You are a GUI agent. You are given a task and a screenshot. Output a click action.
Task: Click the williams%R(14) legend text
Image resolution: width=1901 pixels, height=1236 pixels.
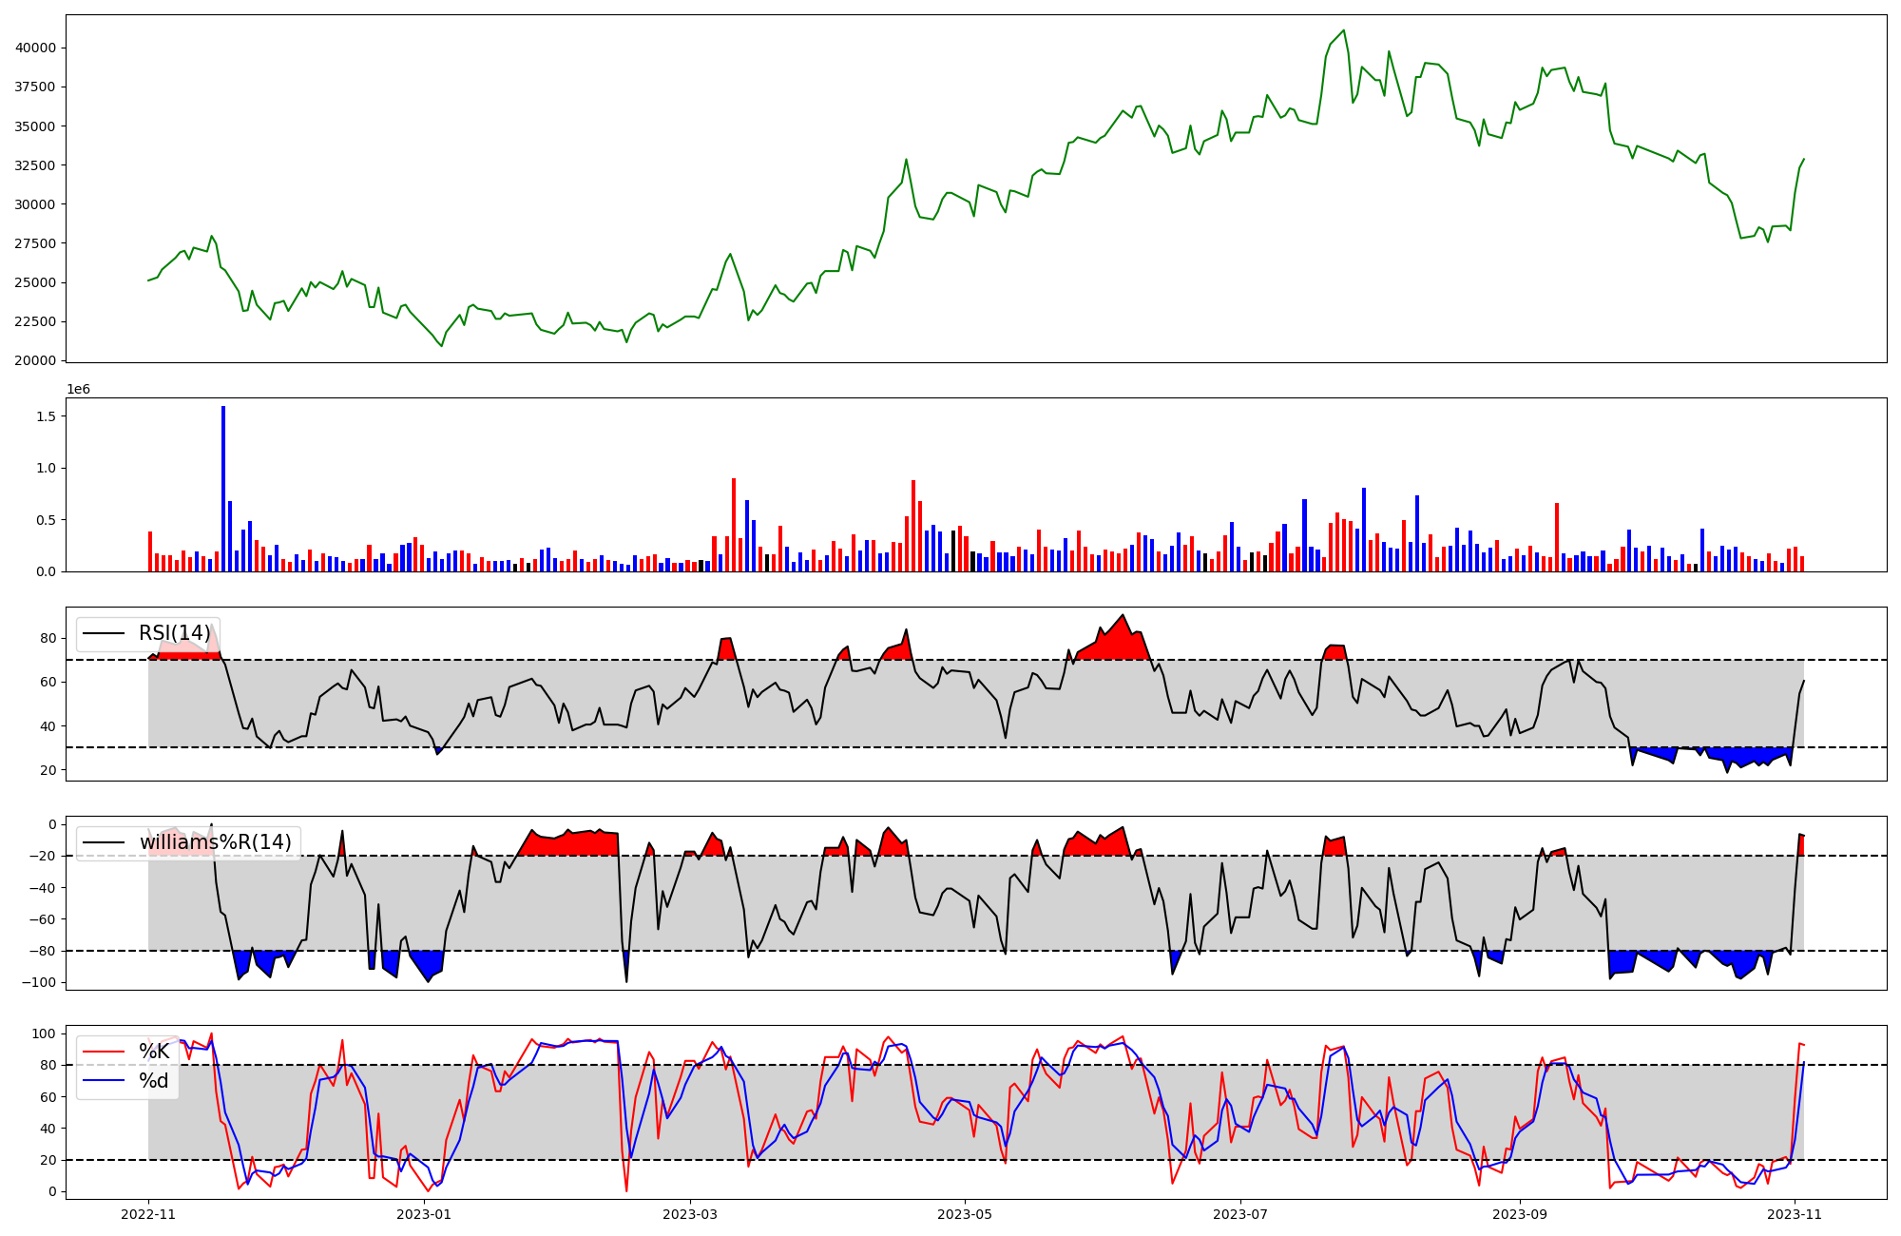click(x=215, y=842)
